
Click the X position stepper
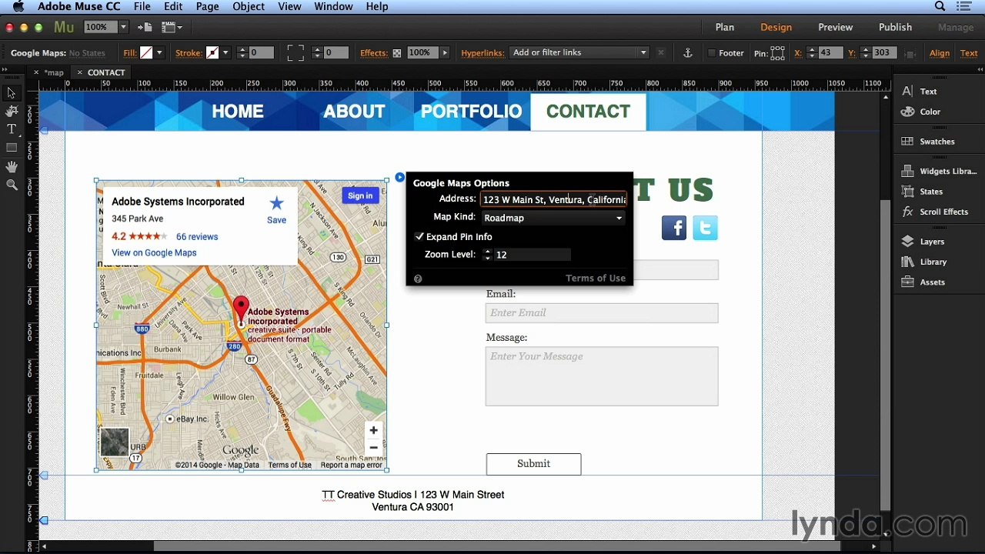(x=811, y=53)
